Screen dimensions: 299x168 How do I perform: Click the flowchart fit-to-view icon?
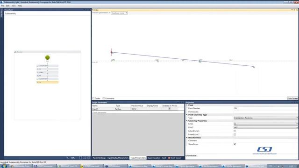85,158
